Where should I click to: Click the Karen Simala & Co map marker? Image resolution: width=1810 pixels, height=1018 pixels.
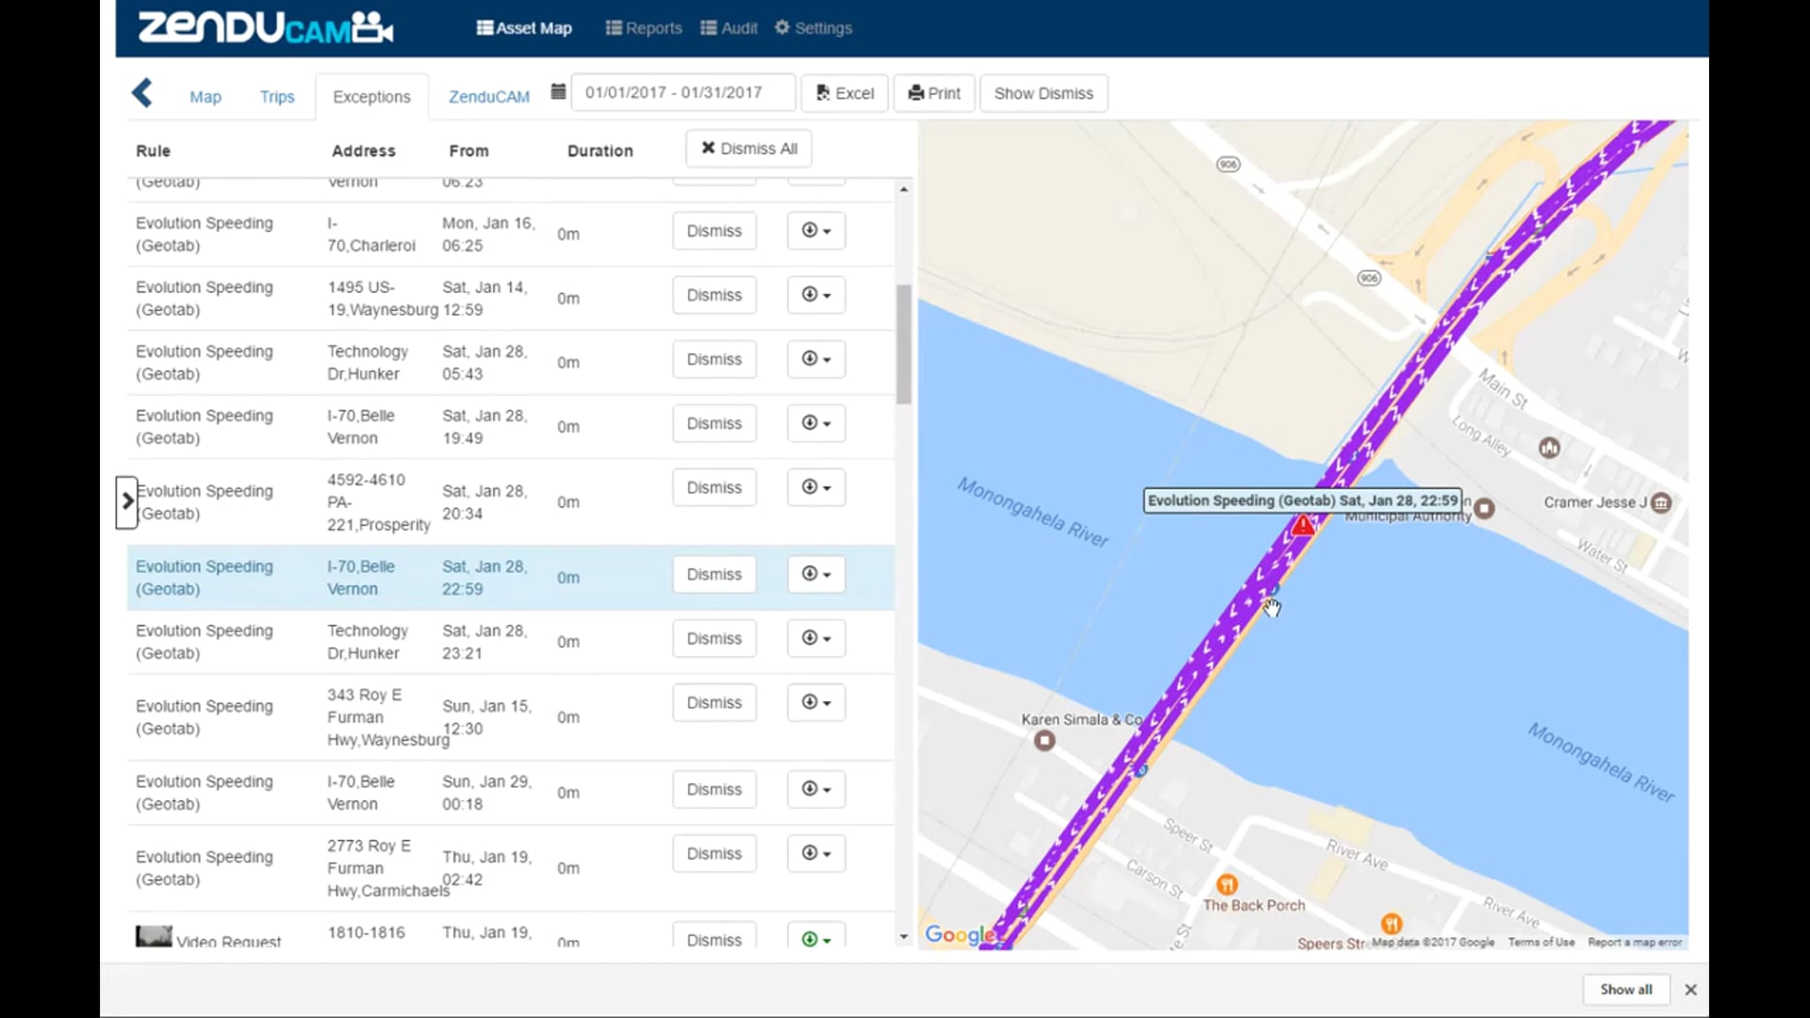pyautogui.click(x=1044, y=741)
